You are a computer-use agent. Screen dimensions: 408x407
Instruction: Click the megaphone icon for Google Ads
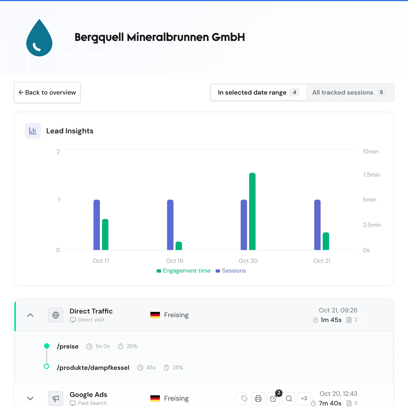[56, 398]
